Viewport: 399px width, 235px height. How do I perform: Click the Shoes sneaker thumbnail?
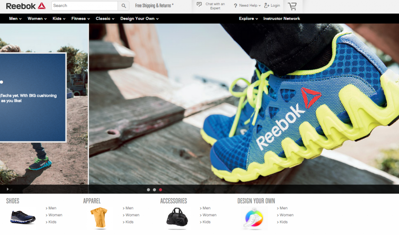click(23, 217)
